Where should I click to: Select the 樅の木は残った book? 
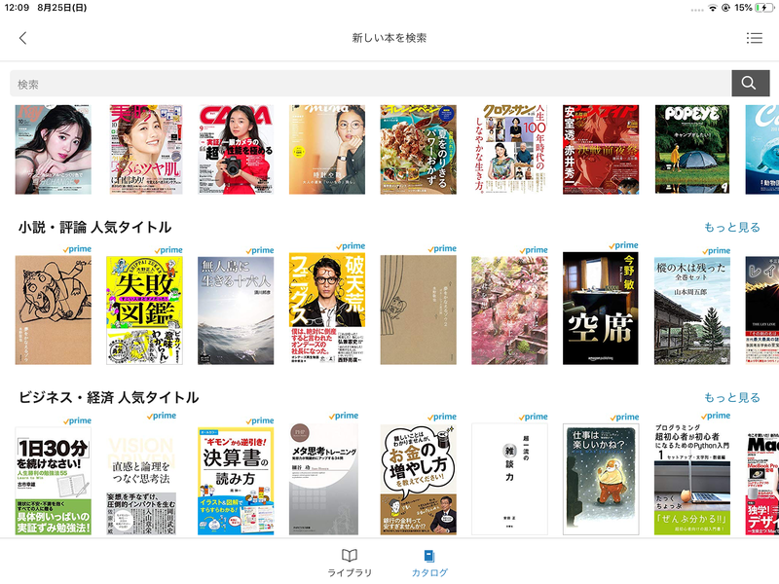(x=692, y=310)
